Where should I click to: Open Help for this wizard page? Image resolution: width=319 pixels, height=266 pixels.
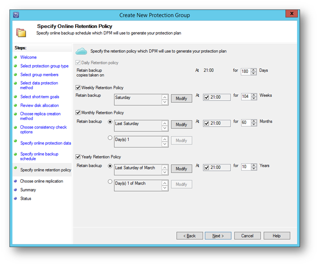click(277, 236)
